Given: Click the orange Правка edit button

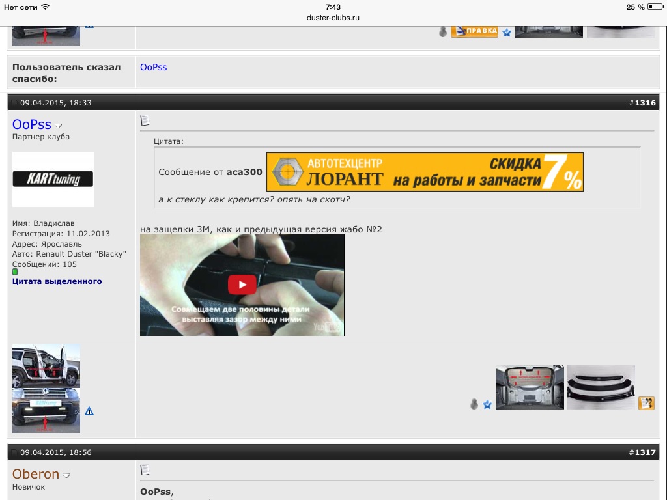Looking at the screenshot, I should coord(474,31).
